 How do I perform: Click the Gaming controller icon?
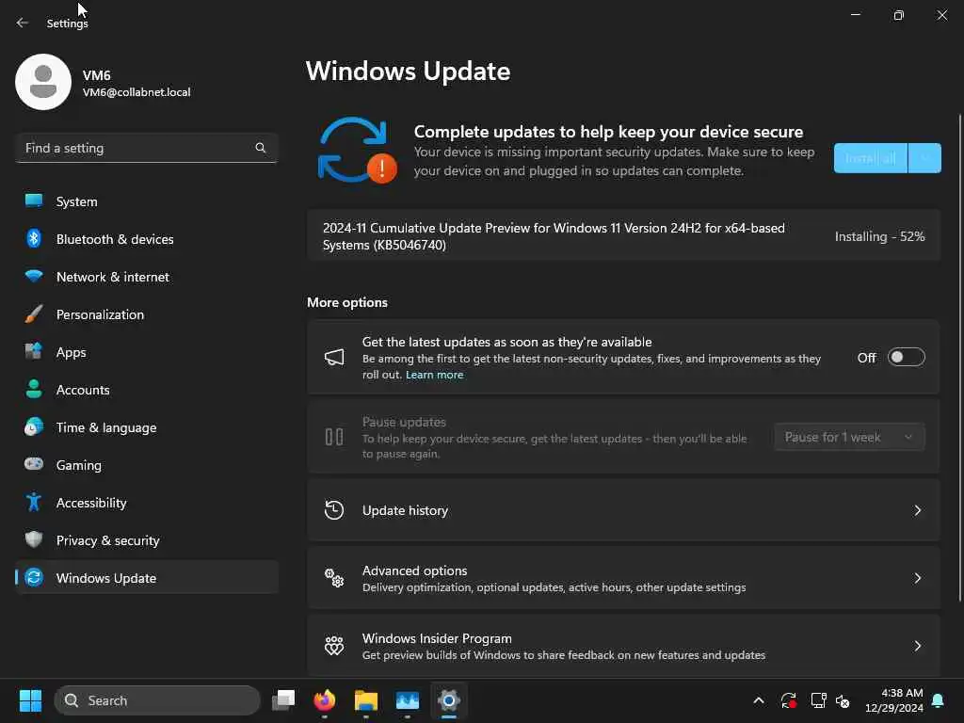tap(34, 464)
